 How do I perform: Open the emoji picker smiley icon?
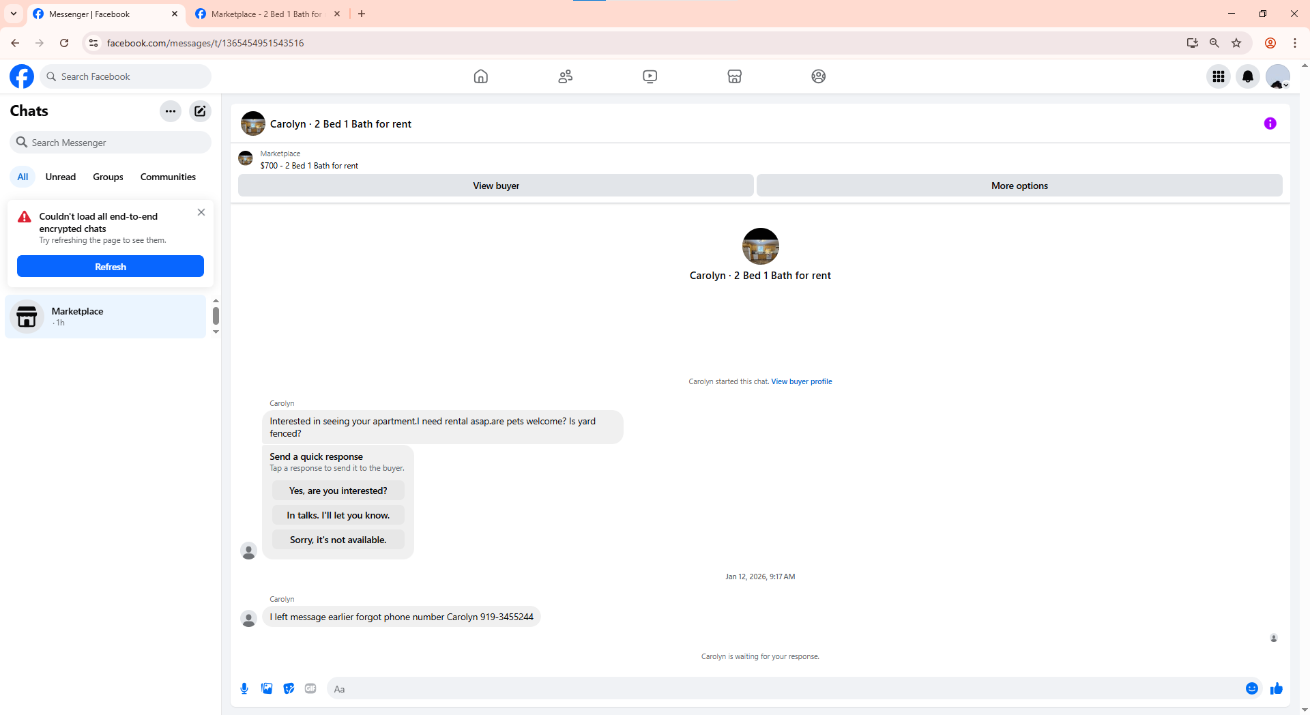(1252, 689)
